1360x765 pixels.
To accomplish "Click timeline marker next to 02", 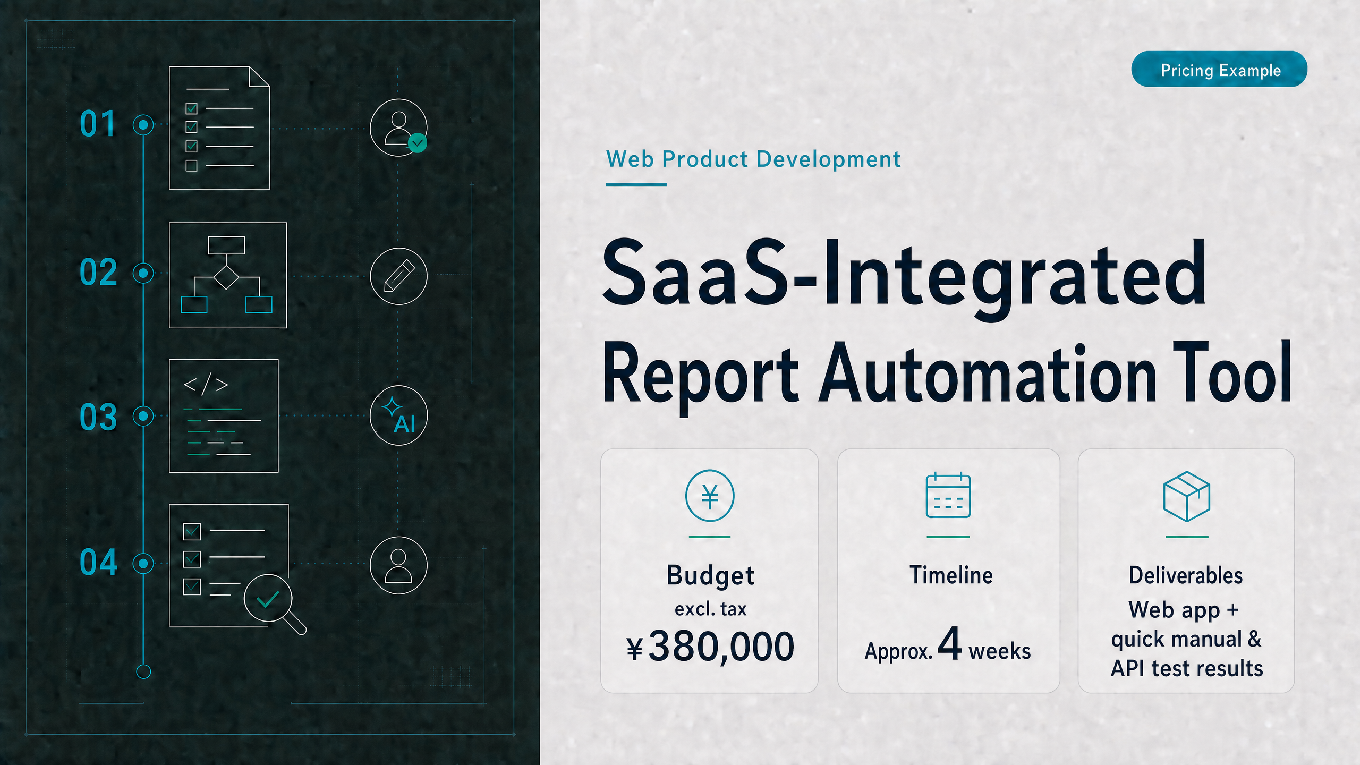I will click(x=143, y=273).
